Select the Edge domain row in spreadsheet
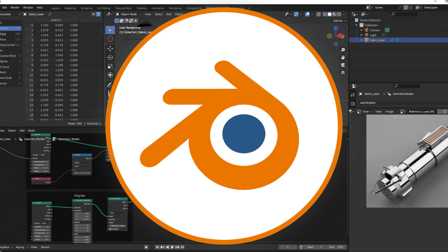This screenshot has width=448, height=252. (x=10, y=34)
